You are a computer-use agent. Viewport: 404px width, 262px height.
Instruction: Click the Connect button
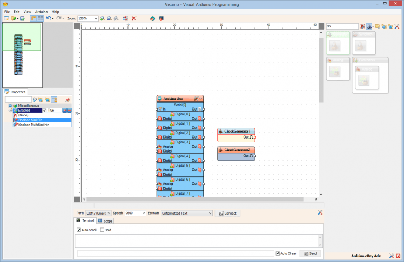coord(227,213)
